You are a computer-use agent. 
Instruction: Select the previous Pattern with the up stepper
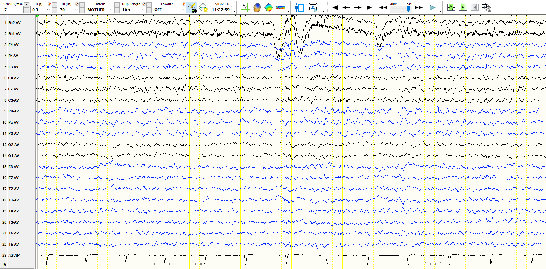pyautogui.click(x=117, y=5)
